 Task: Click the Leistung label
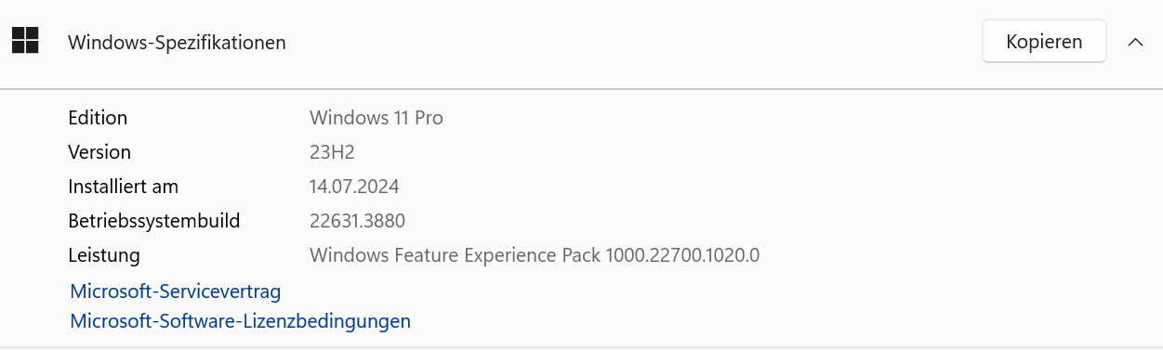[104, 255]
